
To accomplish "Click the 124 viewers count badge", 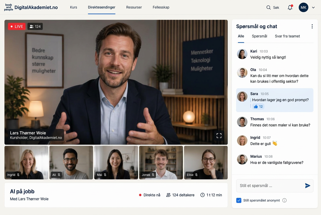I will point(35,26).
